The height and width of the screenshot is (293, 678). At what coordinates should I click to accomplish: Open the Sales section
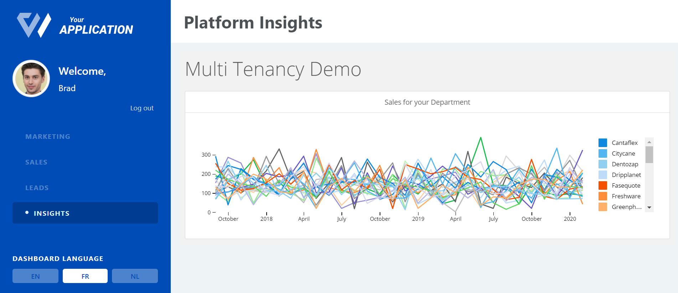pos(36,162)
